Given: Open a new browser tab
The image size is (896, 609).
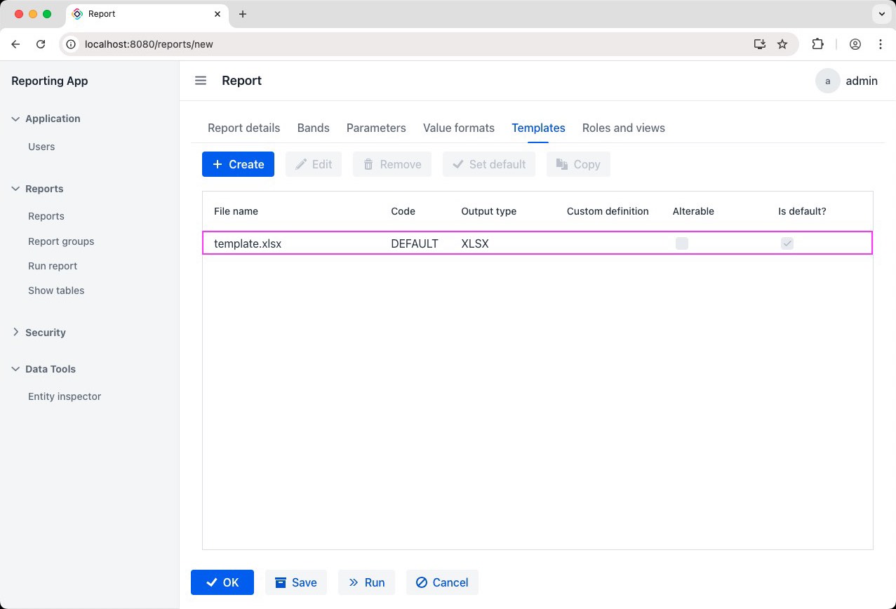Looking at the screenshot, I should tap(243, 14).
